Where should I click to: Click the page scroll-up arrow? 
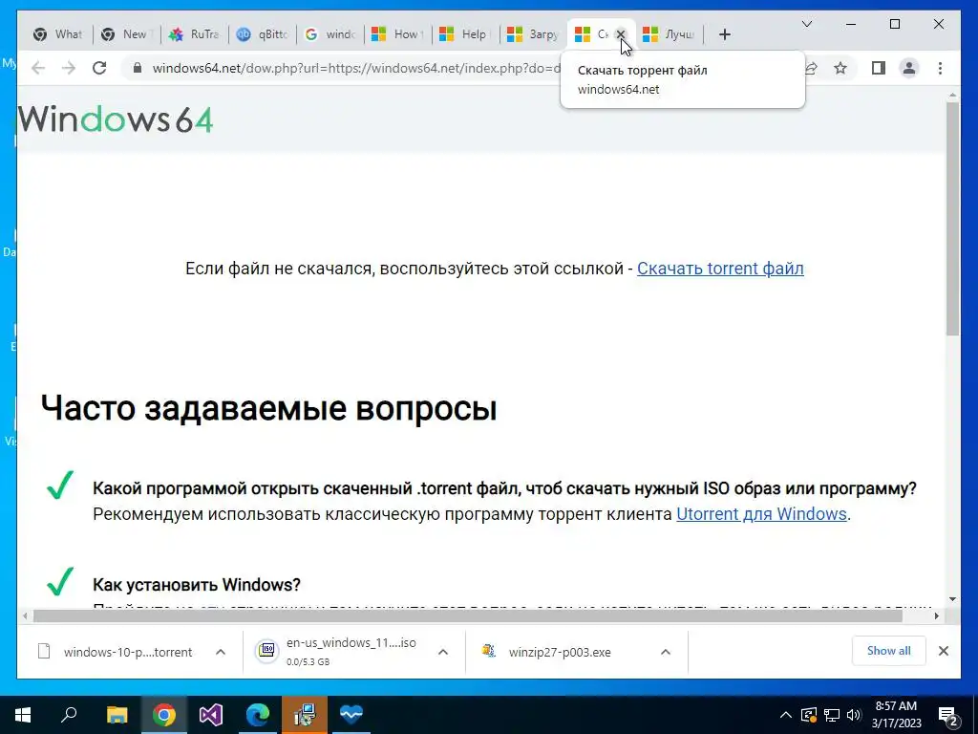tap(952, 96)
